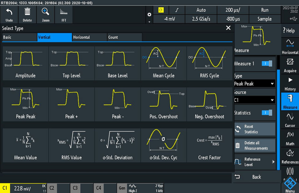Select the Neg. Overshoot measurement
Screen dimensions: 299x193
[209, 104]
